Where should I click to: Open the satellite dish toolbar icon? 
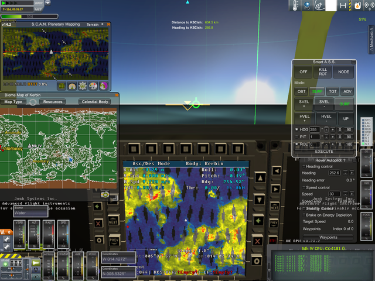coord(319,5)
